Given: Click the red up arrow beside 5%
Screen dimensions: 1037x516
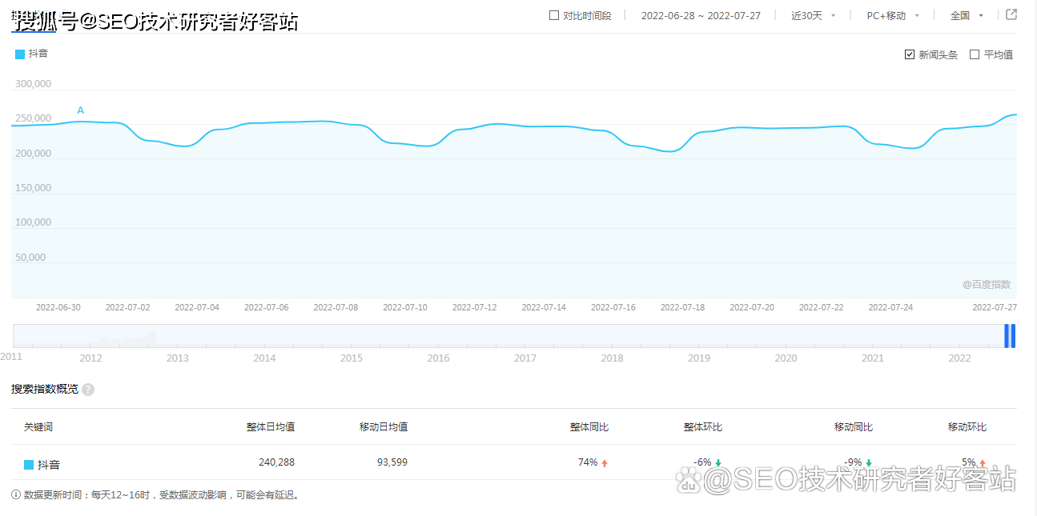Looking at the screenshot, I should [x=981, y=462].
